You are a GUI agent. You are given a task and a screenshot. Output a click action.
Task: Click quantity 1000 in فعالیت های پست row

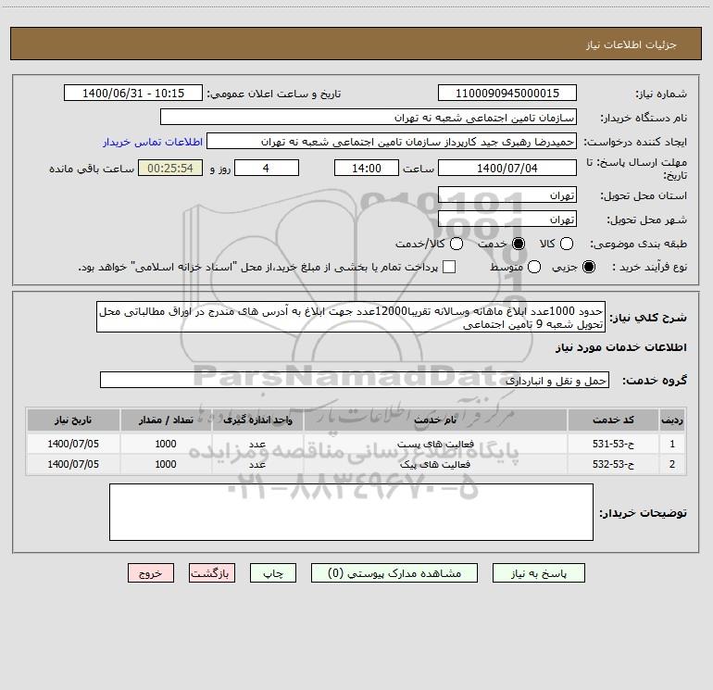point(166,444)
